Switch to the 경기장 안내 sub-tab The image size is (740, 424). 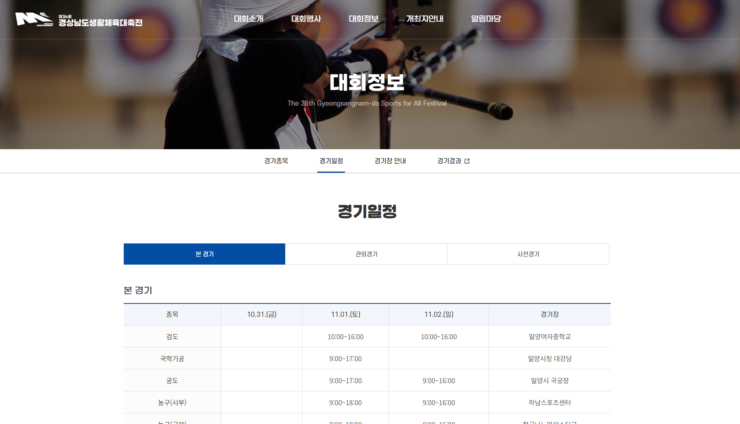coord(390,161)
